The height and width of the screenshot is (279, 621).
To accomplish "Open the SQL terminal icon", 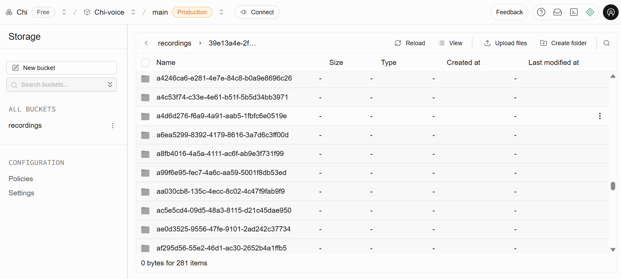I will point(574,12).
